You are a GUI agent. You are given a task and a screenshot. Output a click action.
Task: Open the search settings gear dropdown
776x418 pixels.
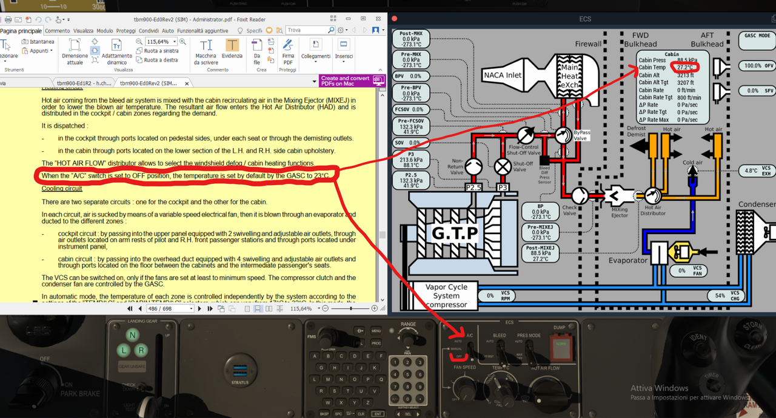343,30
